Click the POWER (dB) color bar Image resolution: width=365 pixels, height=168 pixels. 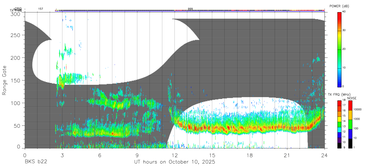click(x=339, y=49)
